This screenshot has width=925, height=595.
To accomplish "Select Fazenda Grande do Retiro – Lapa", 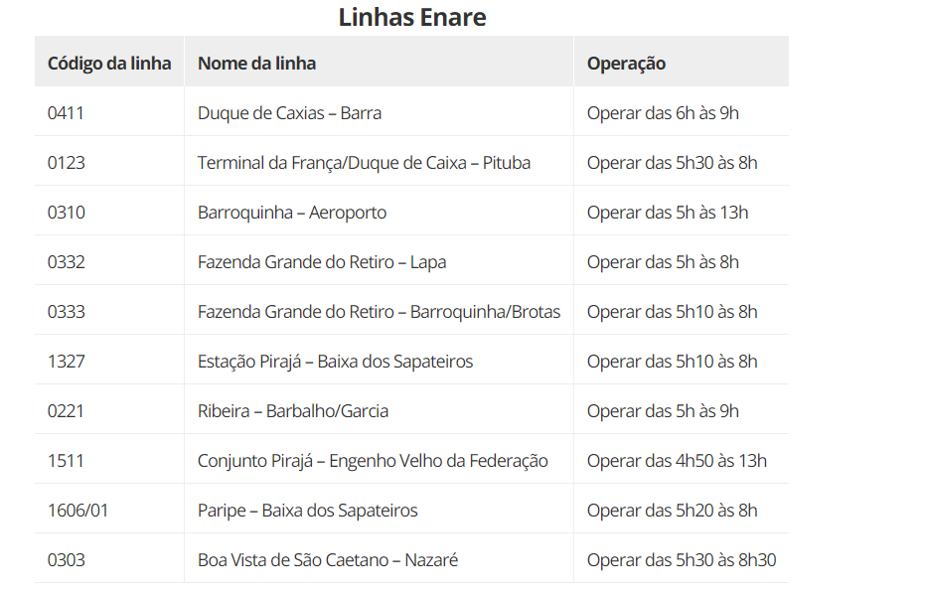I will [322, 262].
